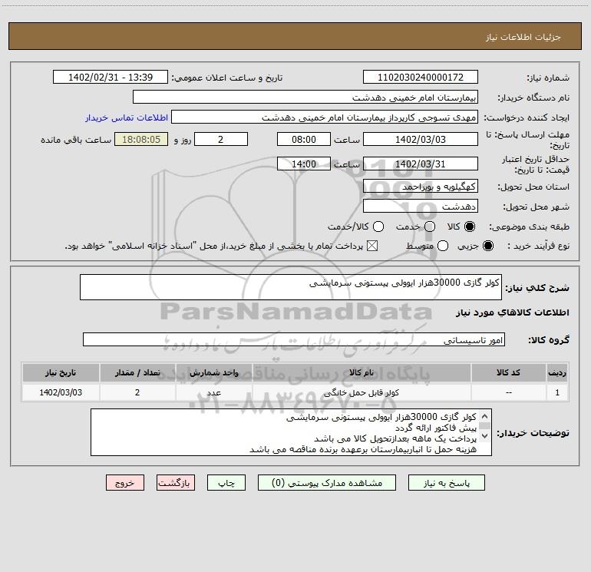
Task: Click the واحد شمارش column header
Action: pos(213,372)
